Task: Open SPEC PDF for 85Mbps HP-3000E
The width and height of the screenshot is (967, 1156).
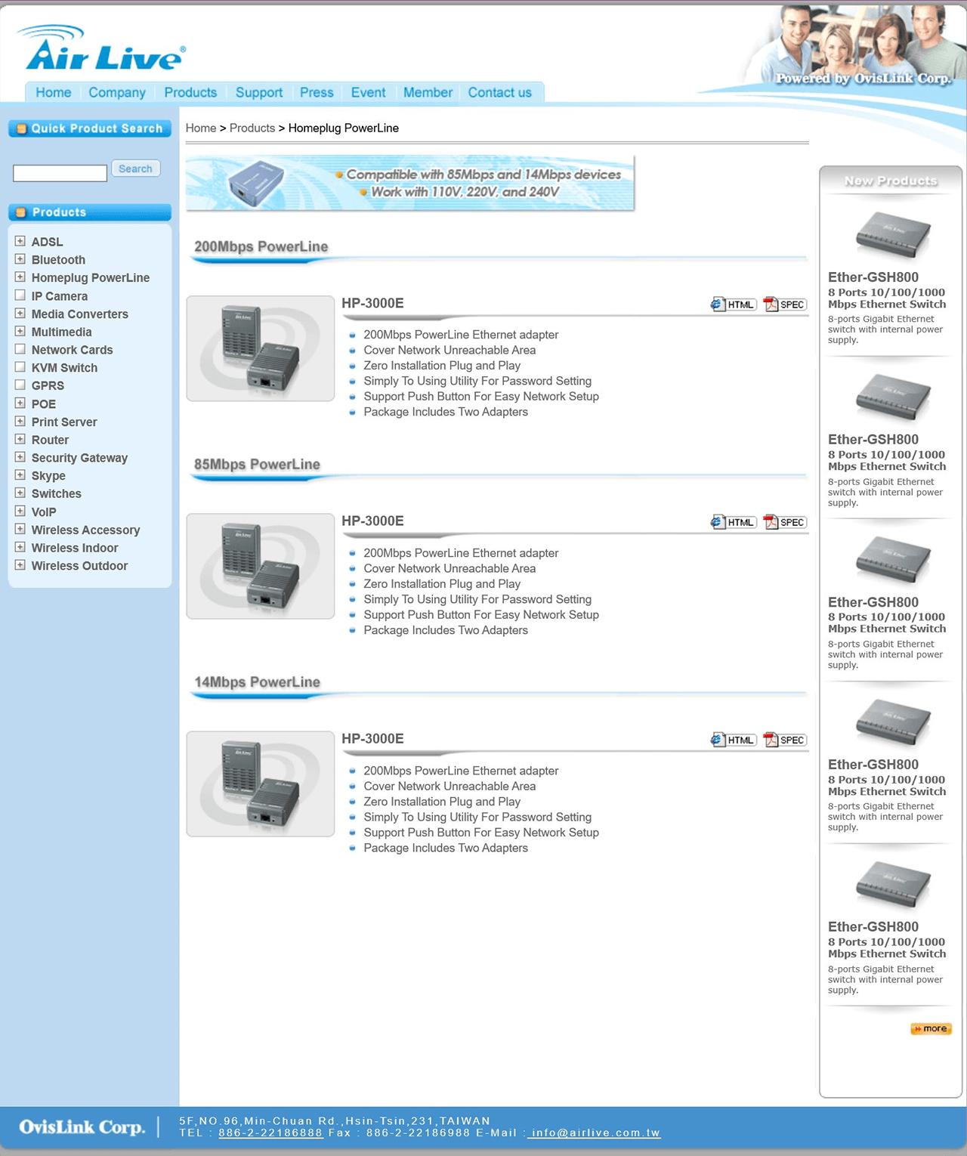Action: (x=785, y=522)
